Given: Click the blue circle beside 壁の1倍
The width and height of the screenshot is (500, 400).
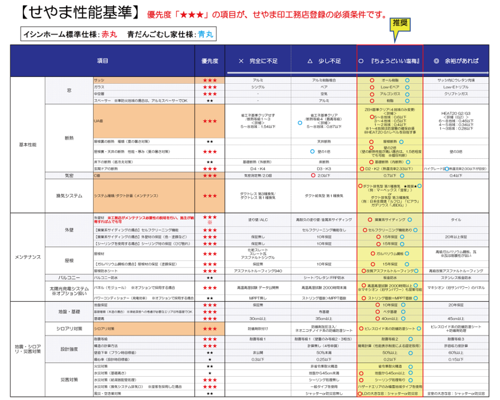Looking at the screenshot, I should pyautogui.click(x=312, y=152).
